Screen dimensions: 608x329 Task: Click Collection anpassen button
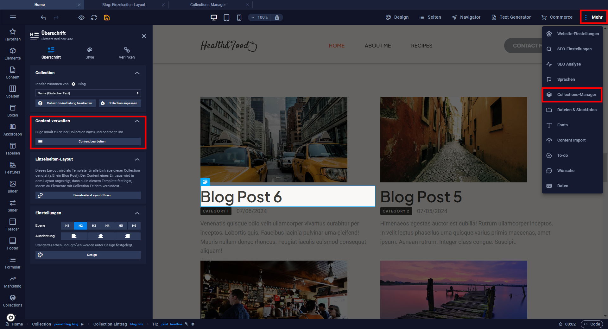point(120,103)
